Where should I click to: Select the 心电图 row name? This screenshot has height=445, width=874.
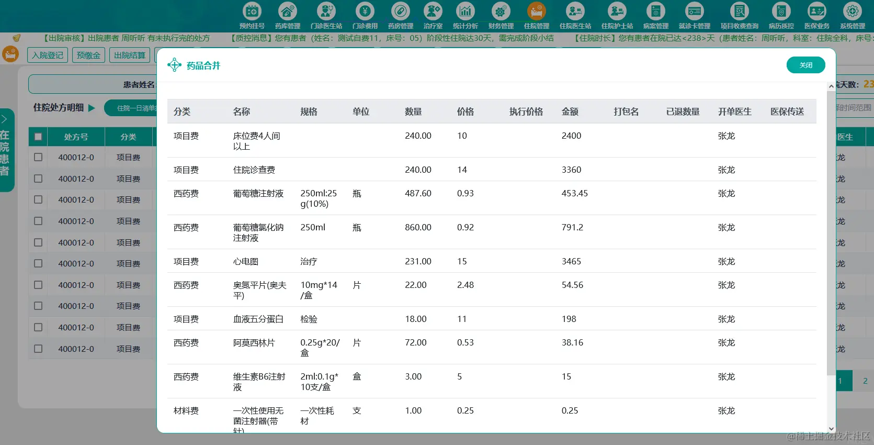(246, 261)
